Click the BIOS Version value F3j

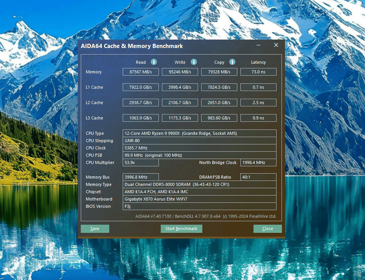(200, 206)
